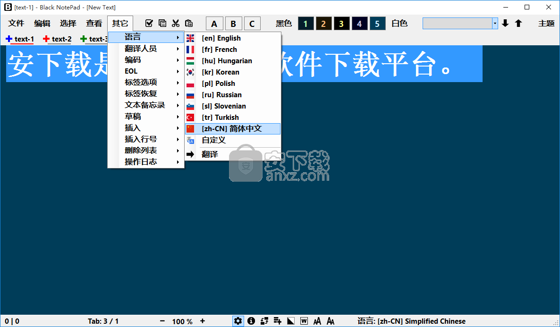560x327 pixels.
Task: Select black color theme 1
Action: coord(305,24)
